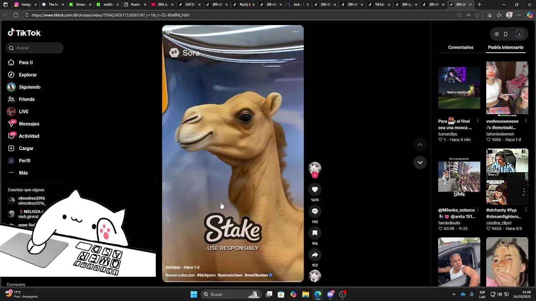The image size is (536, 301).
Task: Click the get coins icon in top-right pill
Action: [x=497, y=34]
